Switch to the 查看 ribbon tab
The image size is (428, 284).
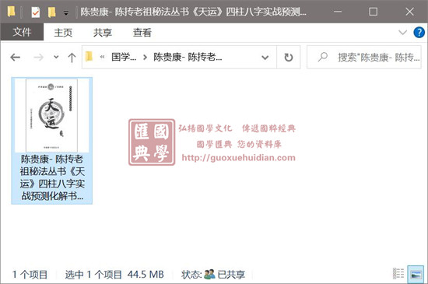(142, 33)
